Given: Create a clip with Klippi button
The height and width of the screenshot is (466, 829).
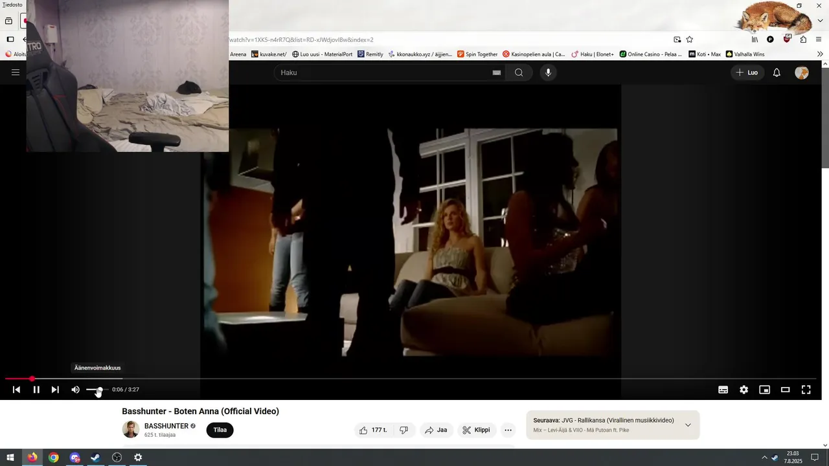Looking at the screenshot, I should (x=476, y=430).
